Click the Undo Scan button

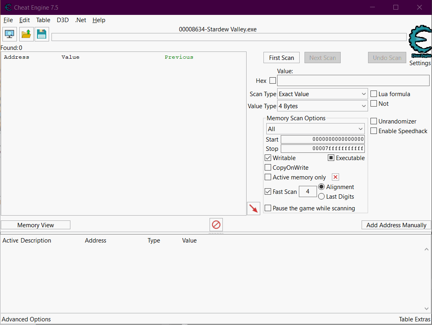click(x=387, y=58)
